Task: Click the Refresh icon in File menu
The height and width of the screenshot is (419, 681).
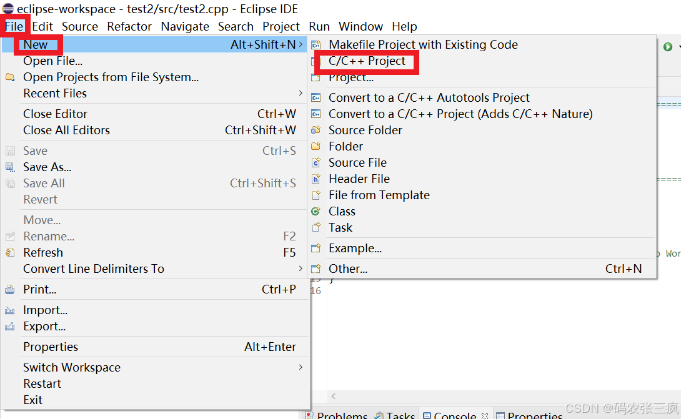Action: (10, 253)
